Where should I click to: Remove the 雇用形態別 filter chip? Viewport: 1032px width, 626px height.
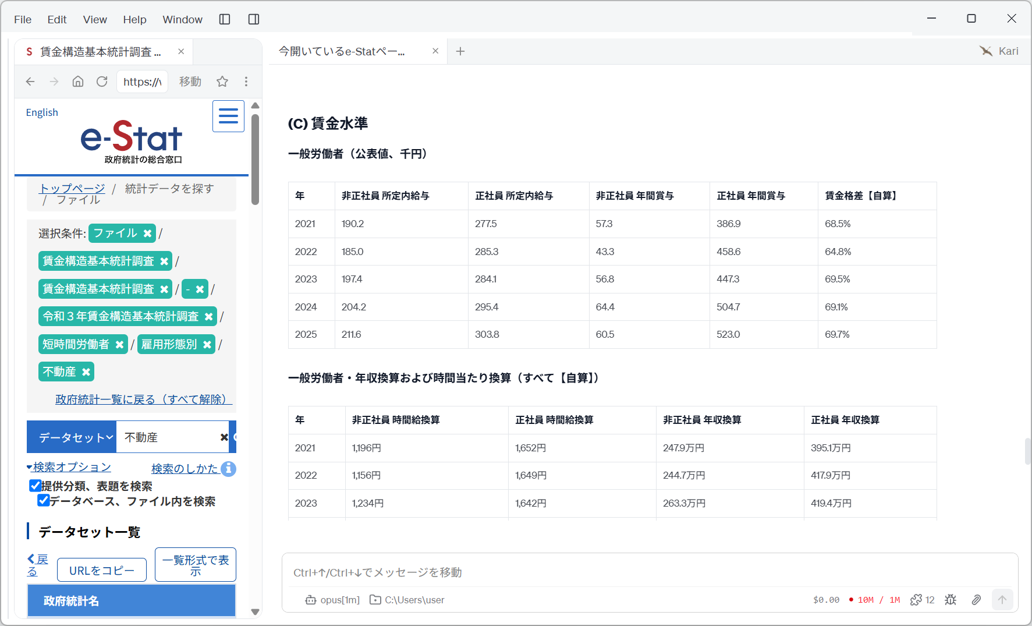(207, 345)
